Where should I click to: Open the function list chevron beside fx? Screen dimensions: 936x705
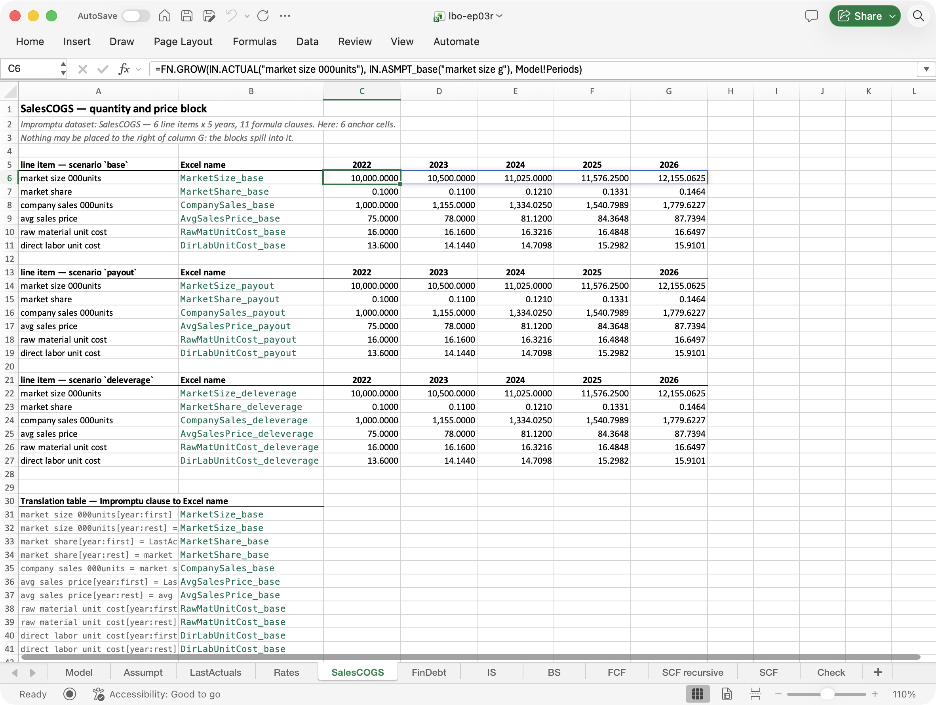pyautogui.click(x=138, y=69)
